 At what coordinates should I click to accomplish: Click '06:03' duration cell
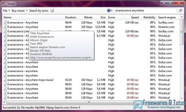point(68,84)
